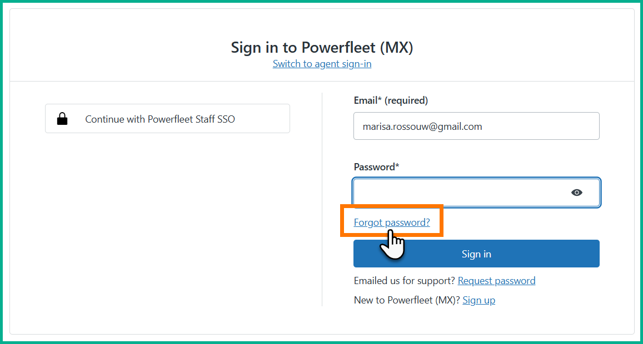643x344 pixels.
Task: Go to the Sign up link
Action: tap(478, 300)
